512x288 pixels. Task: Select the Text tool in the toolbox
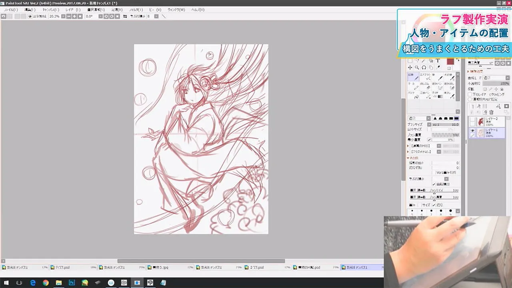[x=438, y=61]
